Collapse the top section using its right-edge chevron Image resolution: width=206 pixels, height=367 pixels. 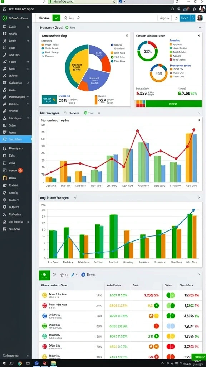tap(200, 27)
